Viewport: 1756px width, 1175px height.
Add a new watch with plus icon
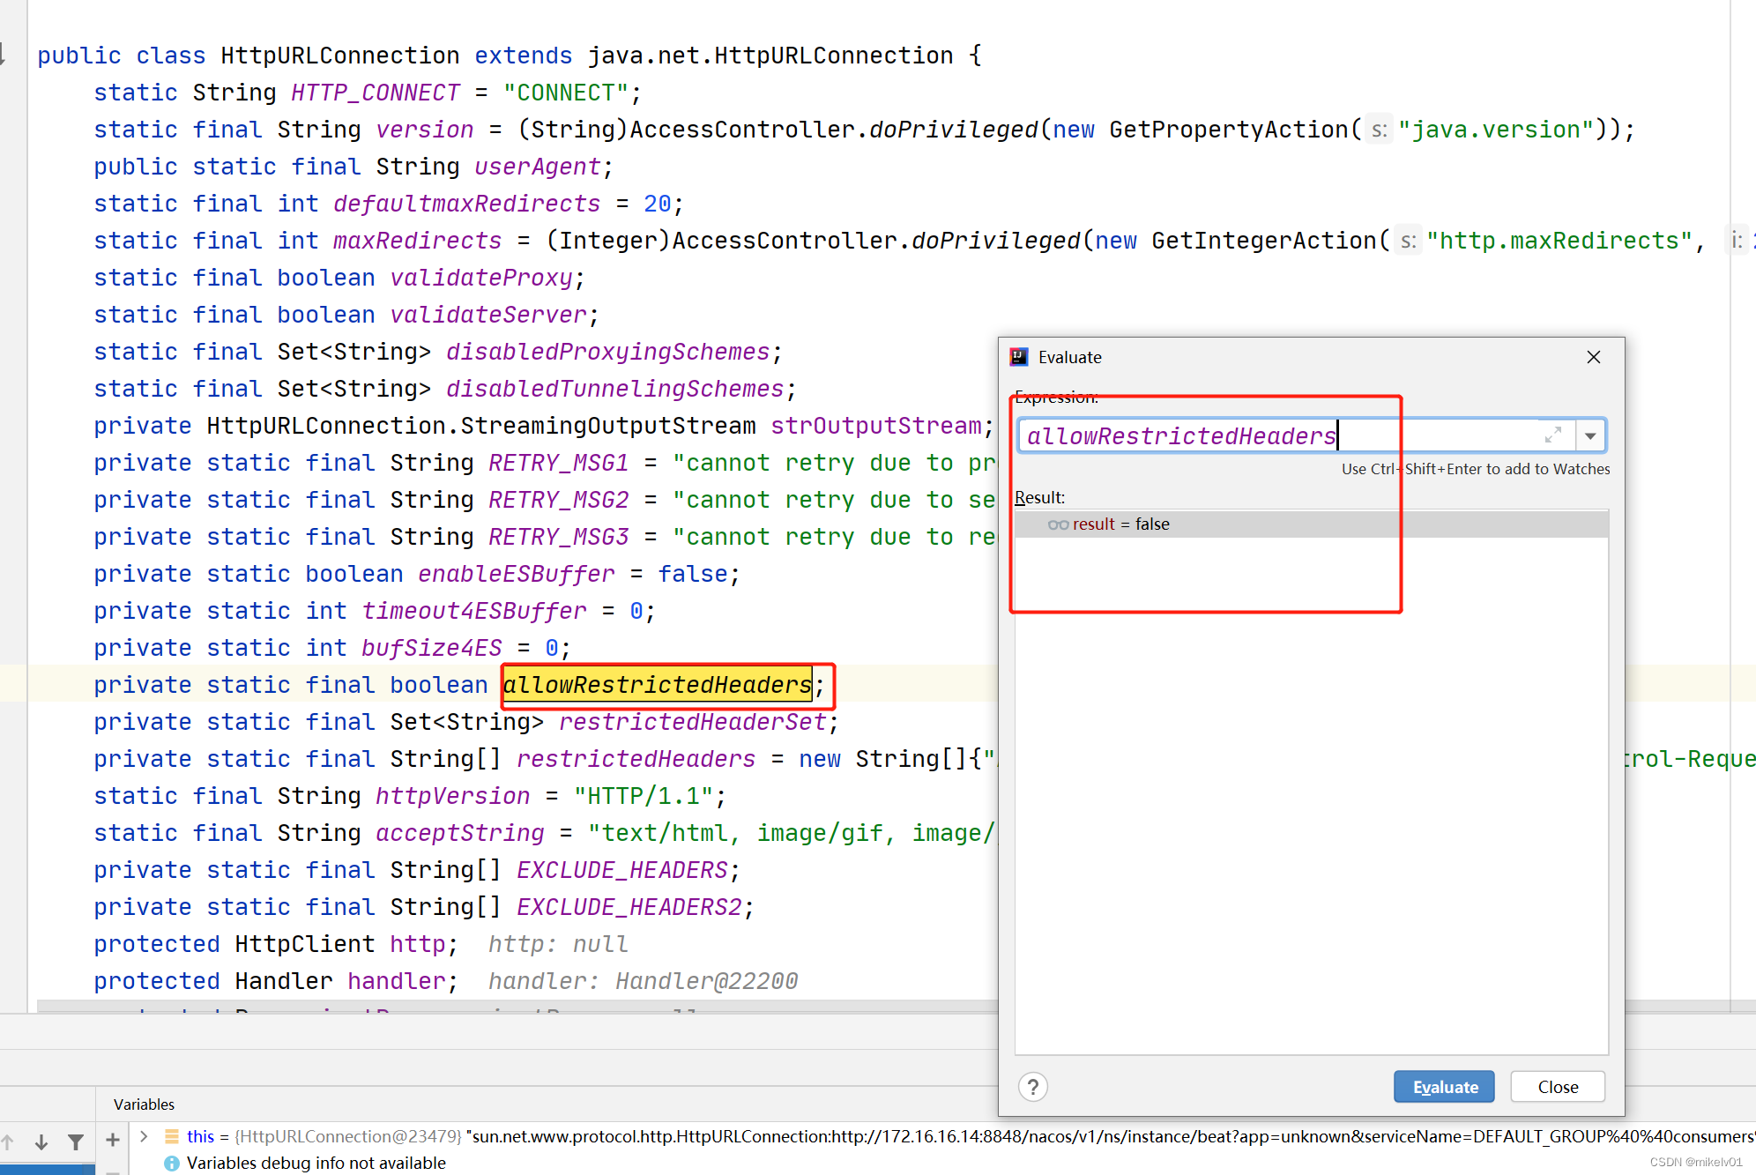coord(113,1140)
